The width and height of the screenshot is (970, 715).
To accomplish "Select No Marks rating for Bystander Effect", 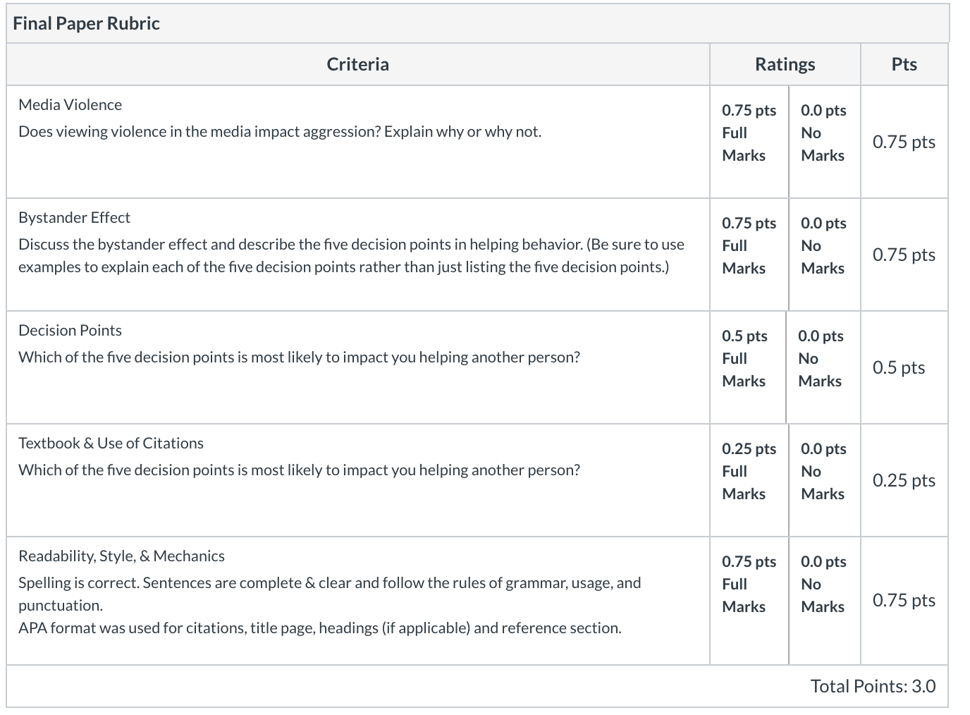I will pyautogui.click(x=825, y=255).
